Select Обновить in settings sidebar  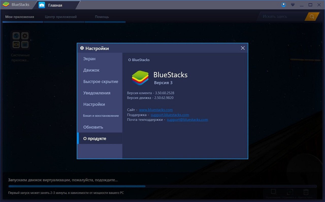click(x=93, y=127)
